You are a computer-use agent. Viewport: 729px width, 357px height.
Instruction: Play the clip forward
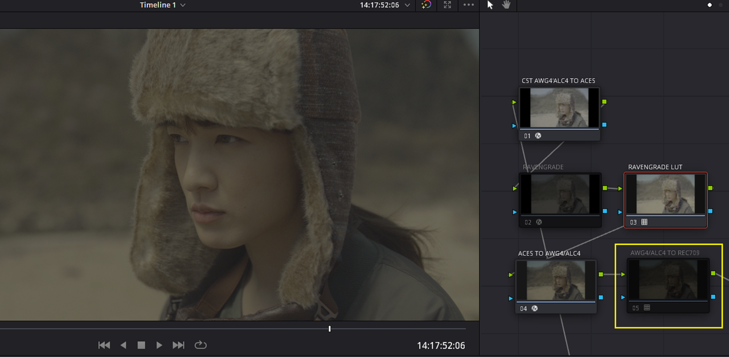[x=159, y=345]
